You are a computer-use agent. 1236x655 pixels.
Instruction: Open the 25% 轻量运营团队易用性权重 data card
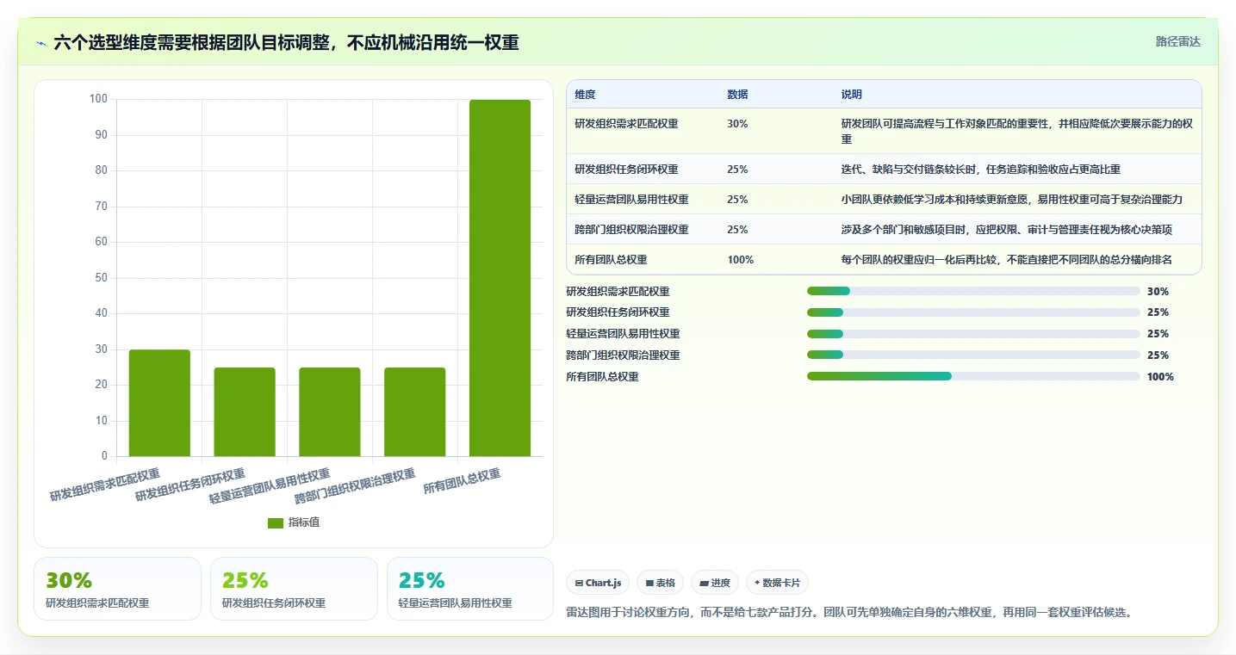(x=470, y=589)
